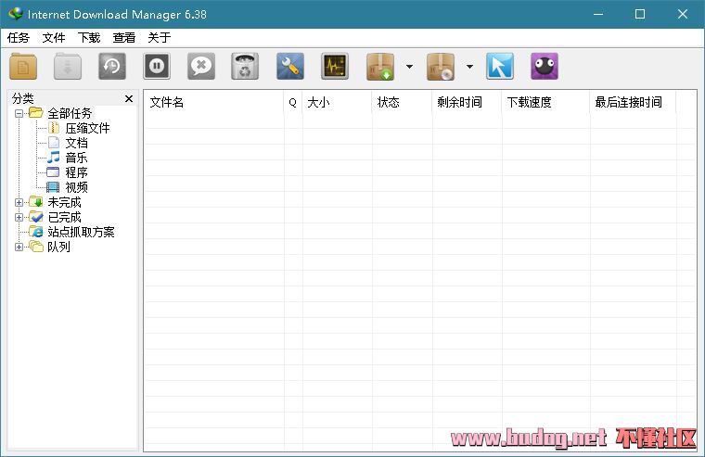Viewport: 705px width, 457px height.
Task: Open dropdown arrow beside the green-arrow box icon
Action: click(x=409, y=67)
